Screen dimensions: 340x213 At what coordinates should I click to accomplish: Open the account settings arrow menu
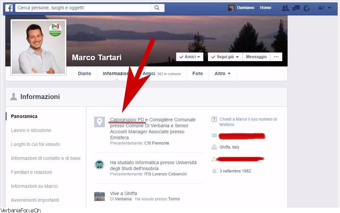329,8
